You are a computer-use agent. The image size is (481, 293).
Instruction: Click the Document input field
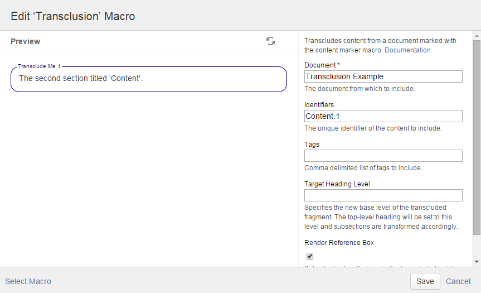383,76
